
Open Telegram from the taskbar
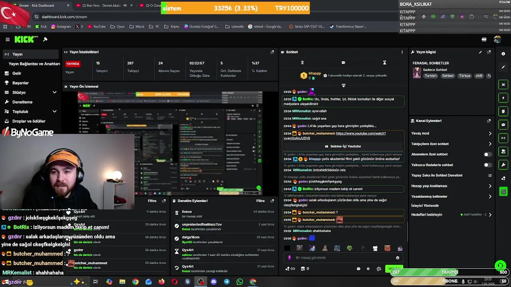pos(227,282)
